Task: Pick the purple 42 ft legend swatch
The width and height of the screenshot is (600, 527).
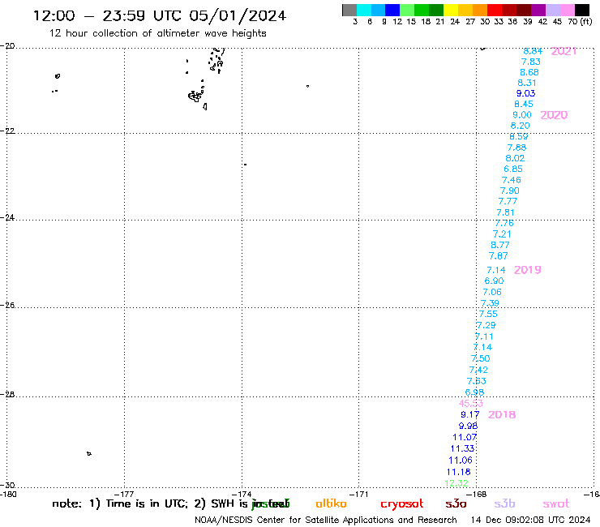Action: coord(538,10)
